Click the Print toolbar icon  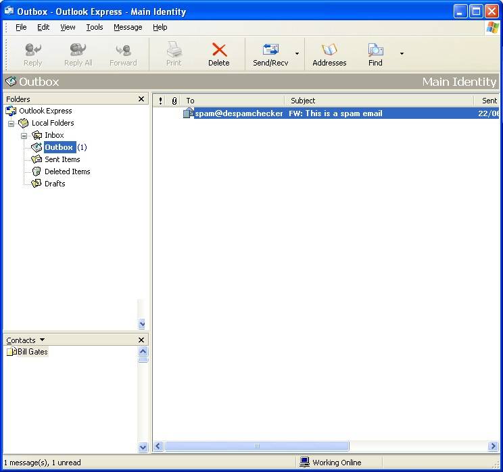pos(174,49)
